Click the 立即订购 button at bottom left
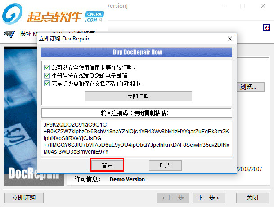The width and height of the screenshot is (274, 207). pos(24,198)
